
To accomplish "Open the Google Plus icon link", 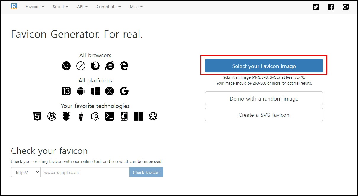I will coord(346,7).
